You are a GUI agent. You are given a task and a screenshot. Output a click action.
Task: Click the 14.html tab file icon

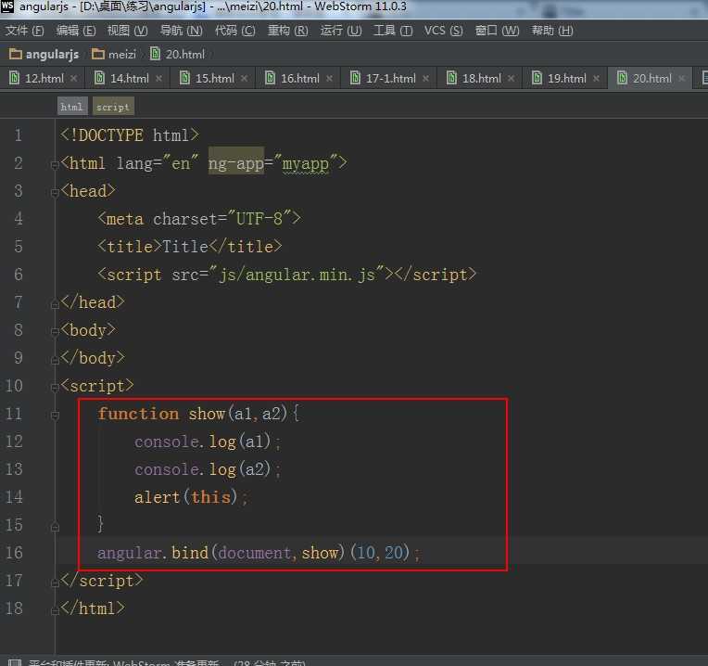pos(99,78)
